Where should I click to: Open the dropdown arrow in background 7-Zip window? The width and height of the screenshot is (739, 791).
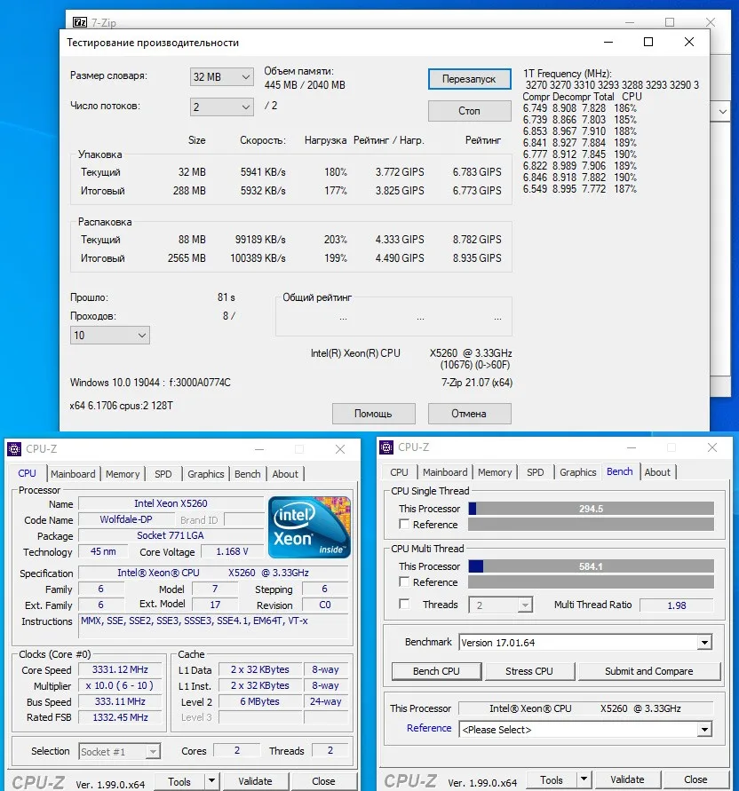pos(723,112)
